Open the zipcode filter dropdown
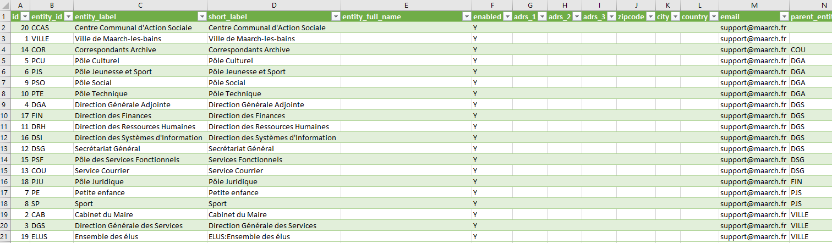The height and width of the screenshot is (243, 832). (x=650, y=17)
